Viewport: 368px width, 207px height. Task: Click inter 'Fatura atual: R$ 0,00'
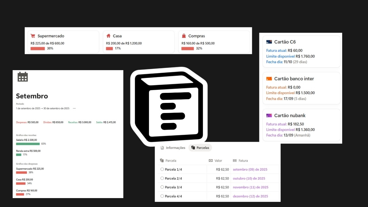click(283, 87)
